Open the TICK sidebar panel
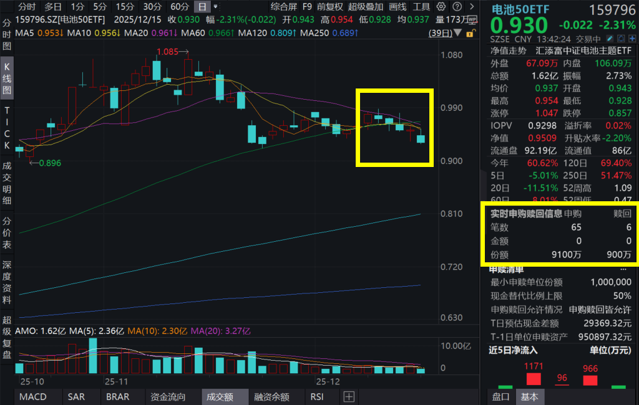Image resolution: width=639 pixels, height=405 pixels. pos(7,128)
